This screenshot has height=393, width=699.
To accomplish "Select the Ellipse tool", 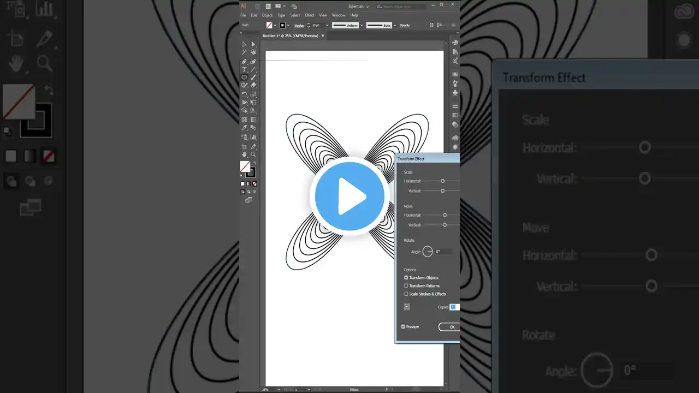I will [244, 77].
